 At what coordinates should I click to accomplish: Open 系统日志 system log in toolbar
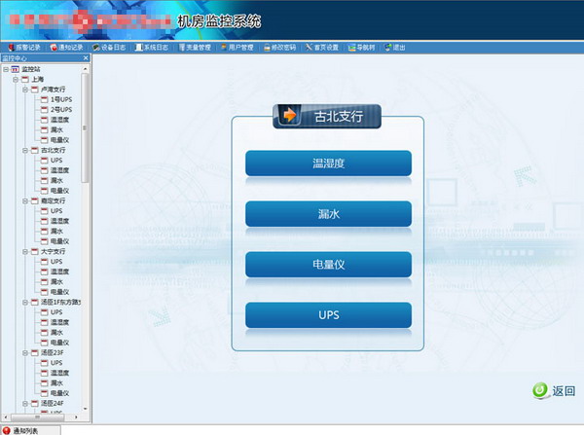153,47
